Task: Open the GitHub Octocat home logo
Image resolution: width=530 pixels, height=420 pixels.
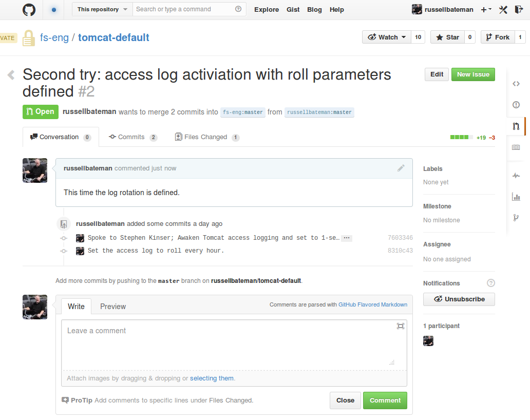Action: 29,9
